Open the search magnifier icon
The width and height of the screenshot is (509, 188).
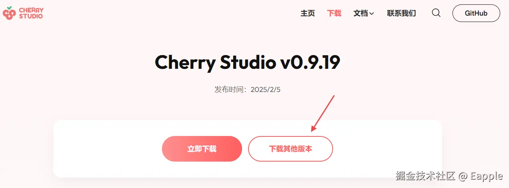pyautogui.click(x=436, y=13)
